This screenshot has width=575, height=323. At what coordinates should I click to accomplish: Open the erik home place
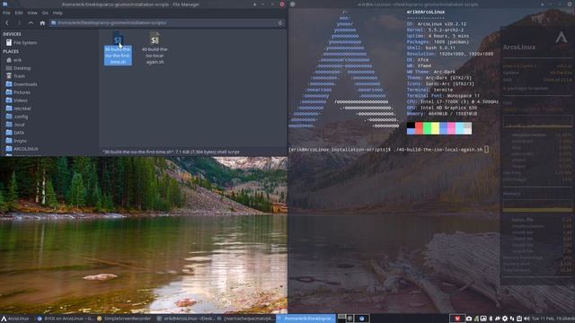click(x=14, y=60)
